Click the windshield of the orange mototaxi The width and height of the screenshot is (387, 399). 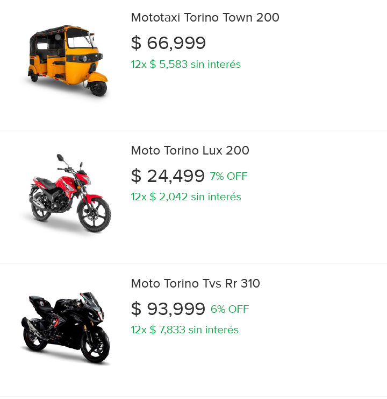point(80,42)
